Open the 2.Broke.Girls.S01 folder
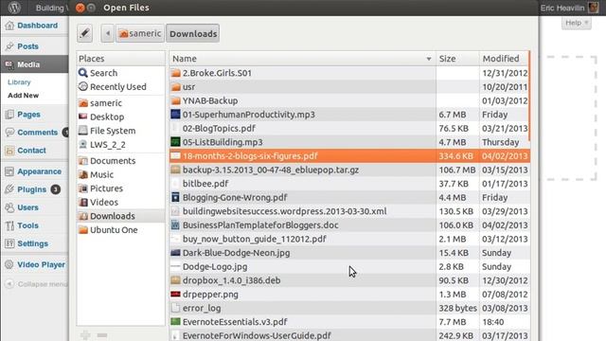The image size is (606, 341). pos(349,73)
